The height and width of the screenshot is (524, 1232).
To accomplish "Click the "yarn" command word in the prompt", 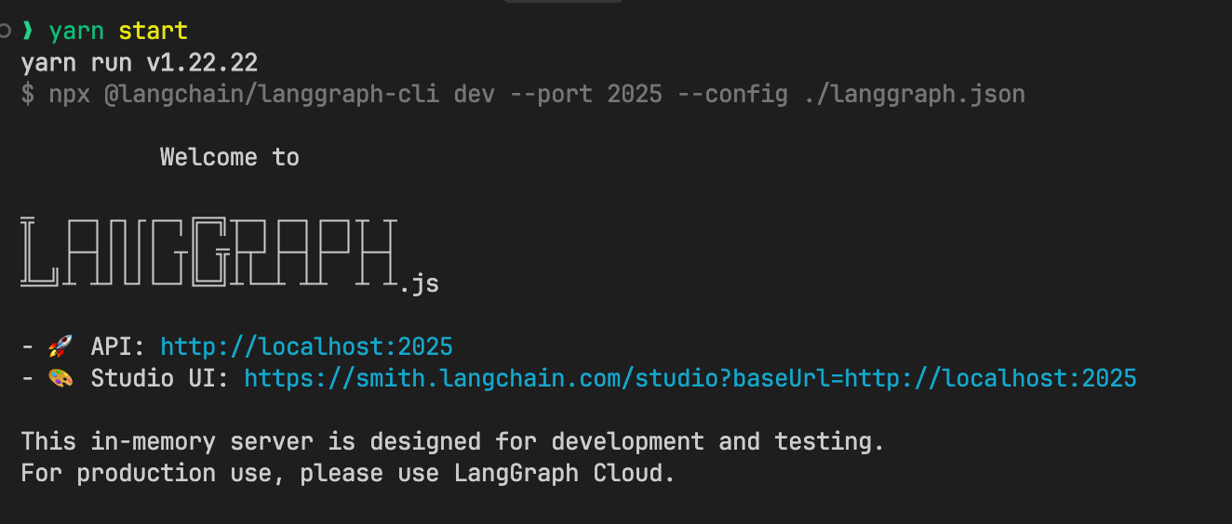I will [x=76, y=31].
